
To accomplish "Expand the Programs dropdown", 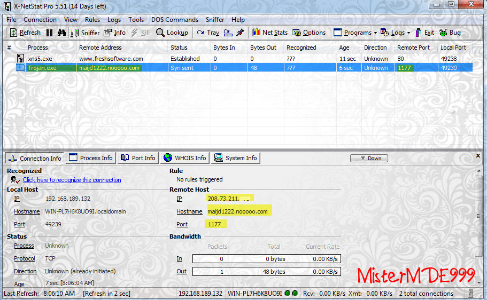I will coord(355,33).
